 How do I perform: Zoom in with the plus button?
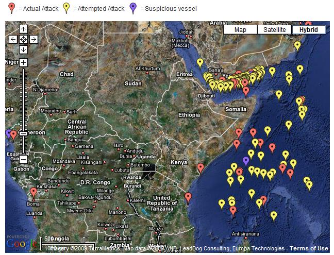point(23,62)
